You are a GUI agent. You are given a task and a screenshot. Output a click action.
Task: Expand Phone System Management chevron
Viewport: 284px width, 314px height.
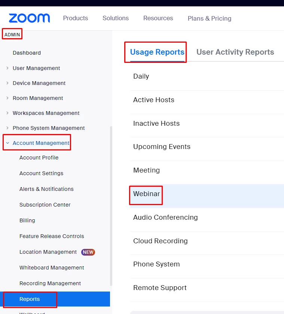[x=7, y=128]
